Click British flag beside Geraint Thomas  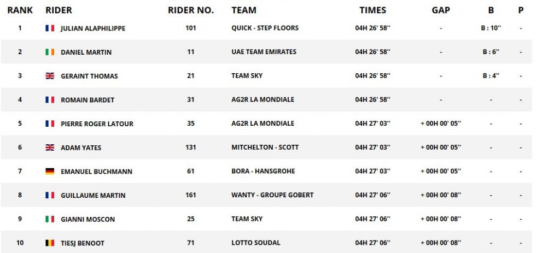click(50, 76)
